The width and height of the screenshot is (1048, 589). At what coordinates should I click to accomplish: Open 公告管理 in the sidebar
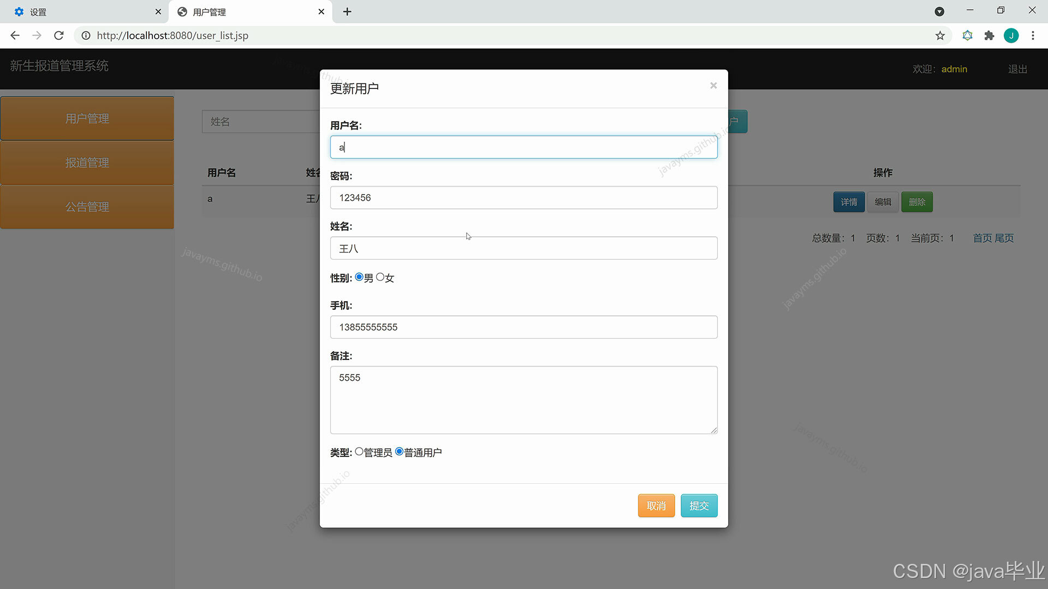click(x=87, y=207)
